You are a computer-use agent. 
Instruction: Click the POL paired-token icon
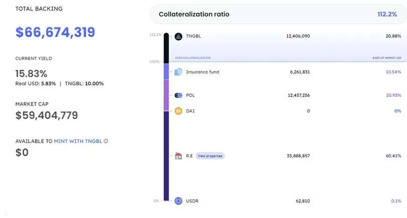pyautogui.click(x=178, y=95)
